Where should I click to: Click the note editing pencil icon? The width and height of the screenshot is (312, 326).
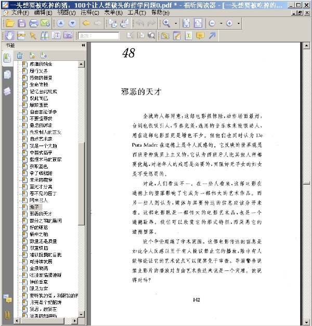tap(177, 36)
